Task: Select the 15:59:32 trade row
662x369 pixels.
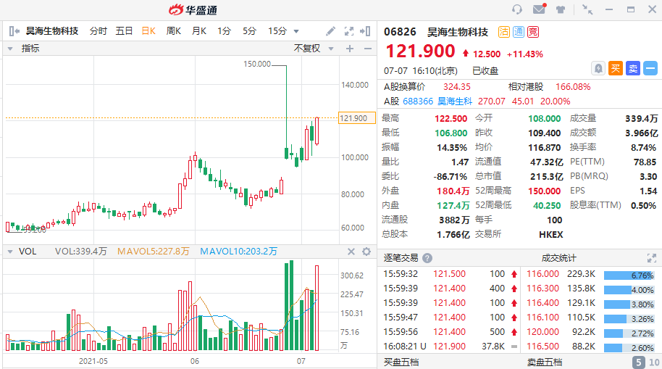Action: (451, 274)
